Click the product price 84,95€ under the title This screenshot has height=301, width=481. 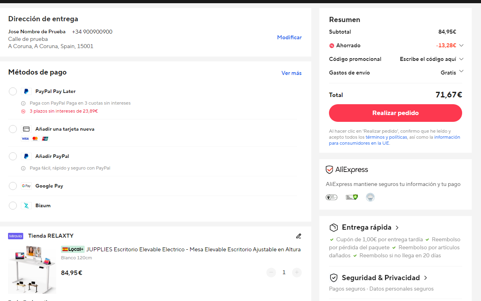(71, 273)
